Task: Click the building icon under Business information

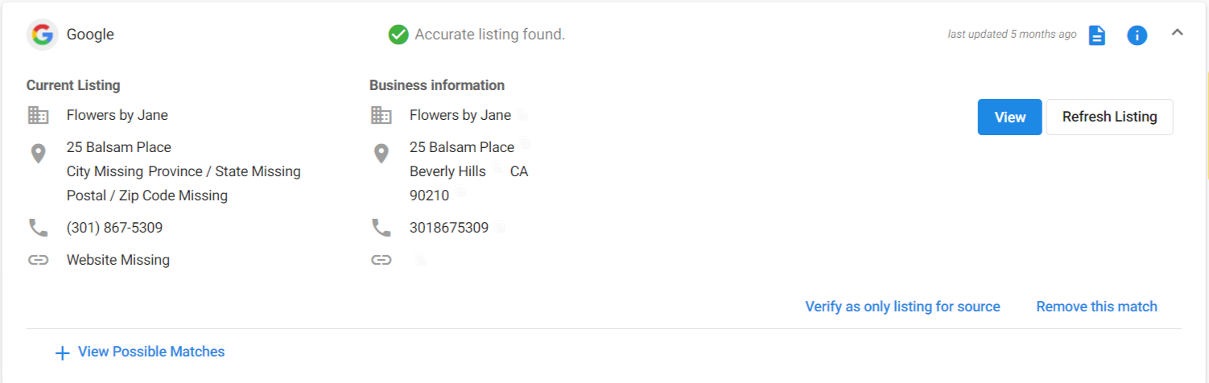Action: [381, 115]
